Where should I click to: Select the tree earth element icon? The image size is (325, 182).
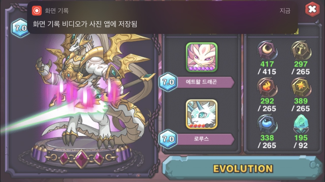(301, 51)
